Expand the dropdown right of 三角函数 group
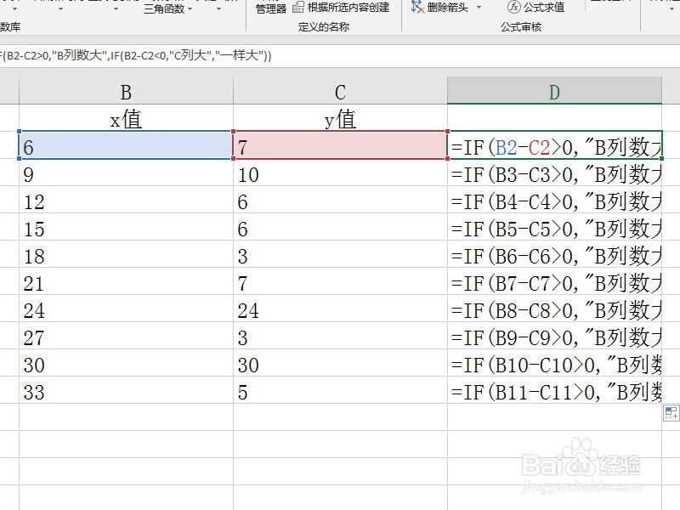The height and width of the screenshot is (510, 680). [218, 11]
